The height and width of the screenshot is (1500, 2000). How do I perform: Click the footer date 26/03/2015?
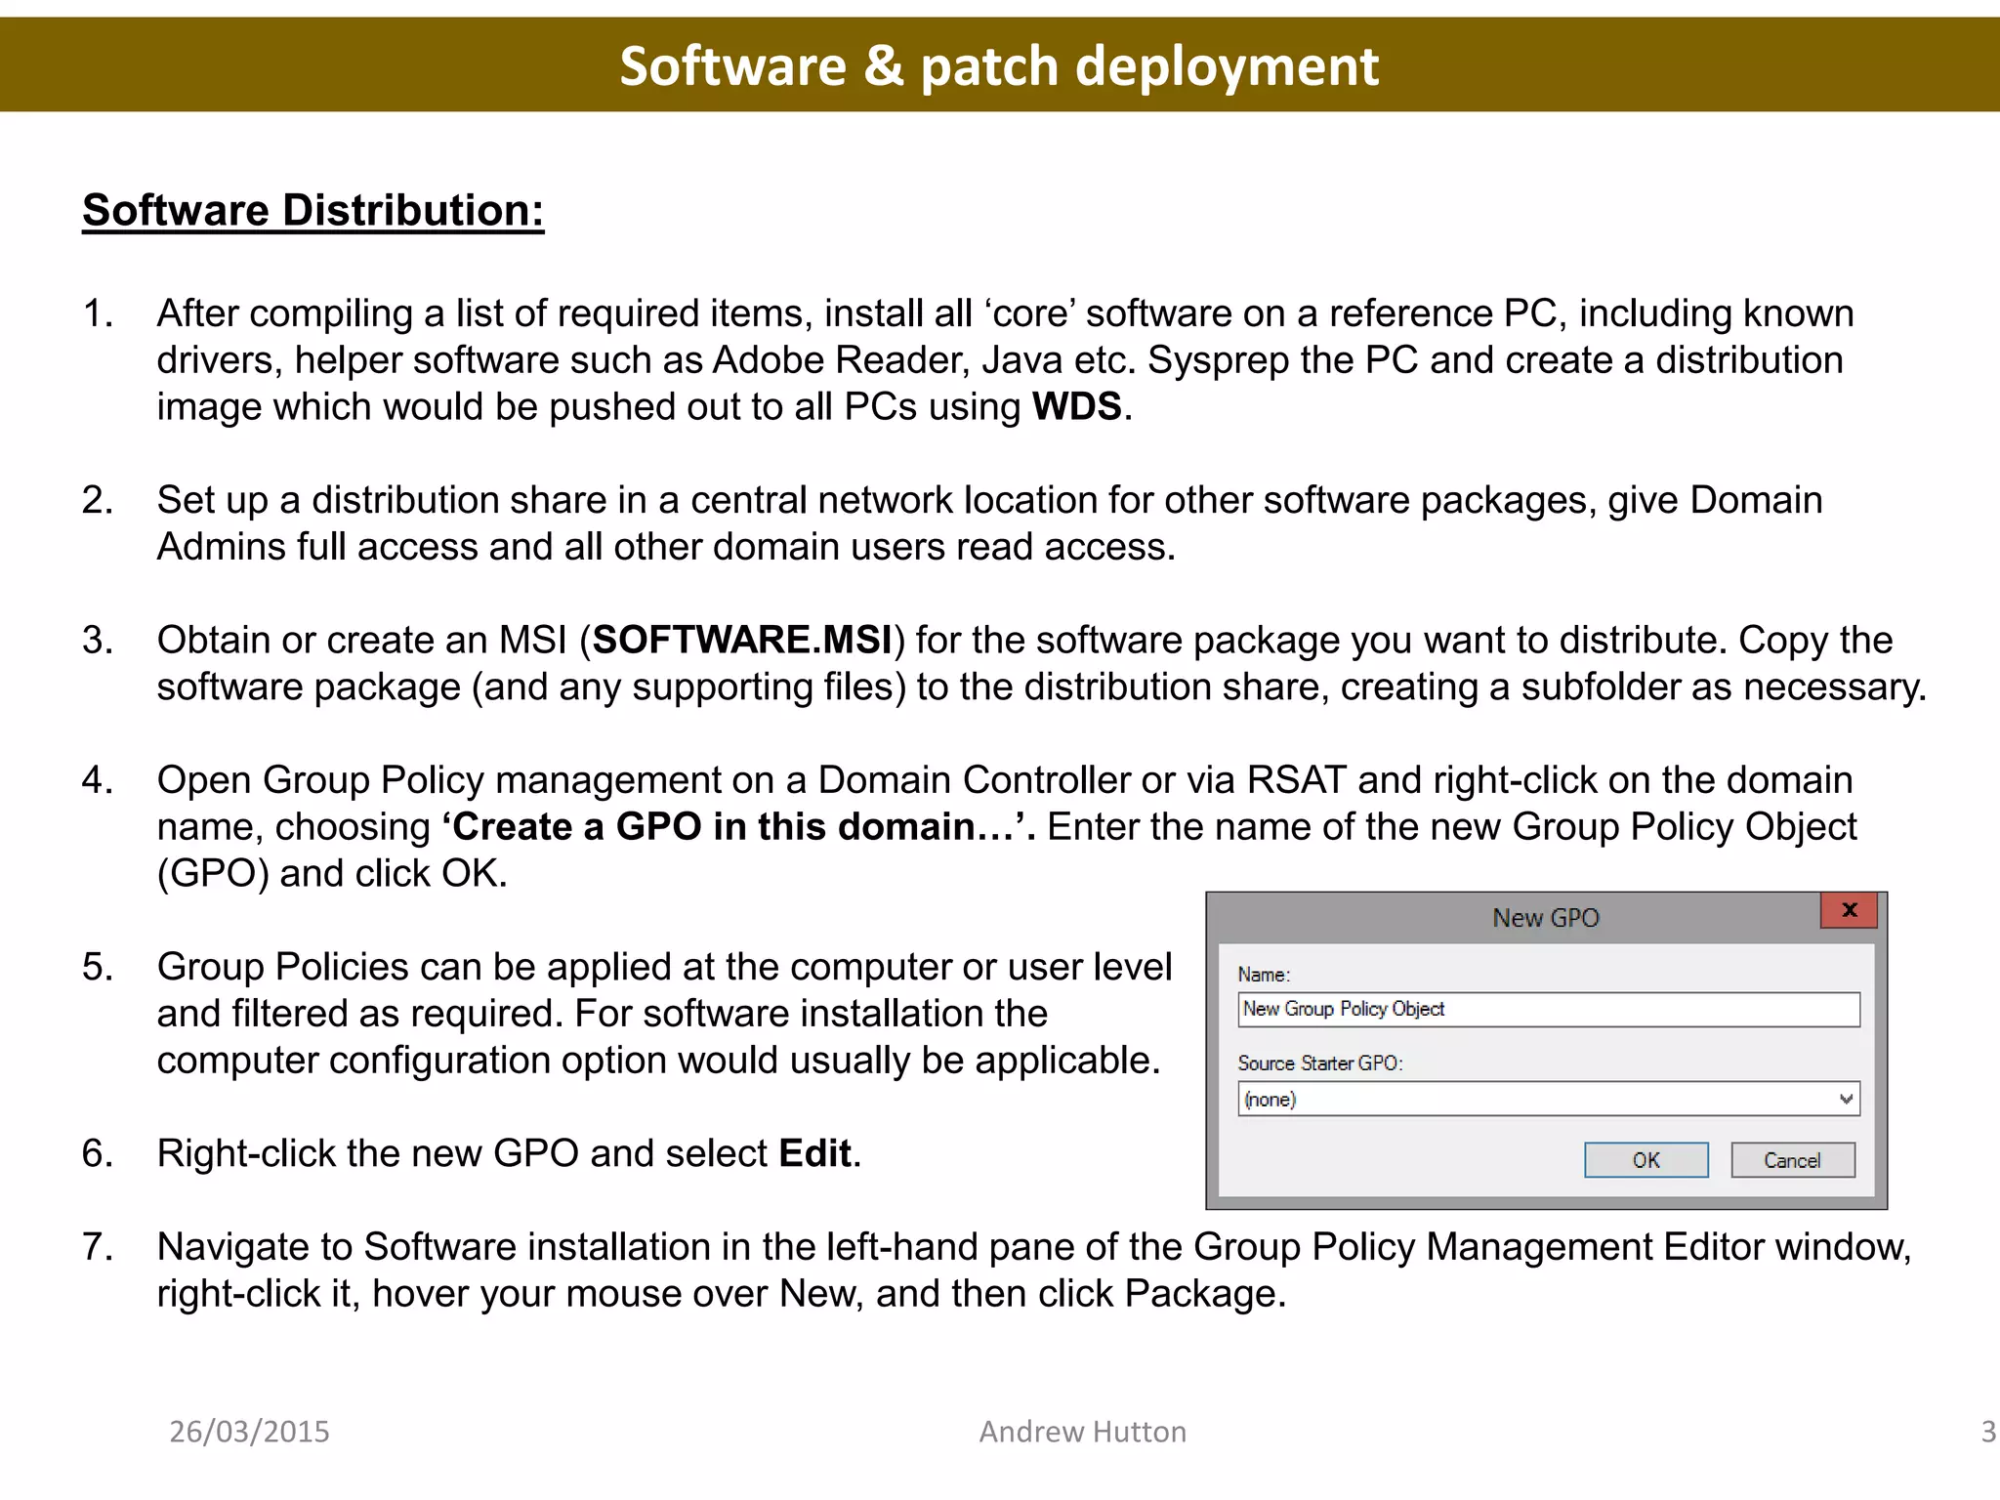[249, 1432]
